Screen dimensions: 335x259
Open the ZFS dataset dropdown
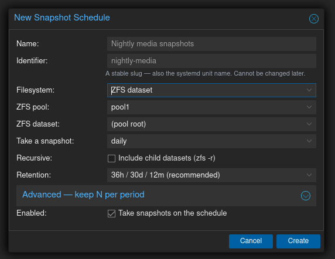pos(211,124)
